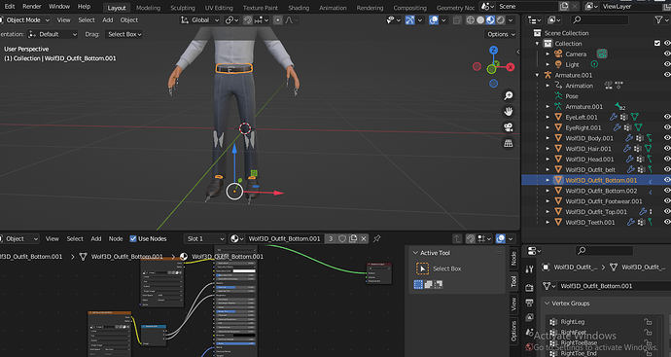Hide Wolf3D_Outfit_Footwear.001 using its eye icon
Screen dimensions: 671x357
667,201
